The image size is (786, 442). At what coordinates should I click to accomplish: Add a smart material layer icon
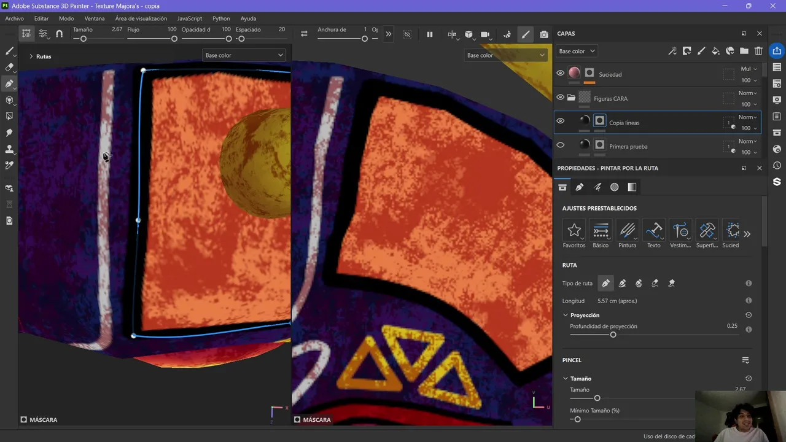pos(730,51)
